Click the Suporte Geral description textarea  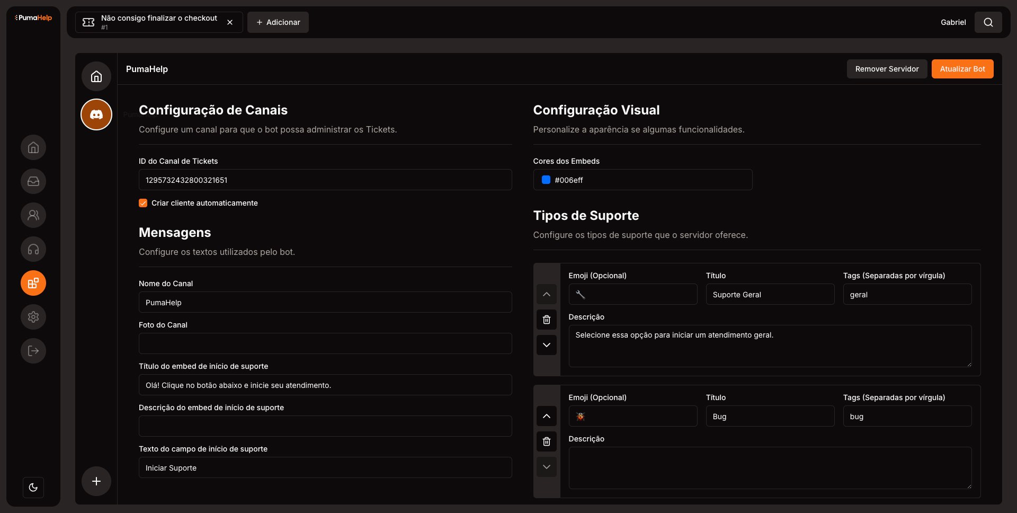(x=770, y=346)
